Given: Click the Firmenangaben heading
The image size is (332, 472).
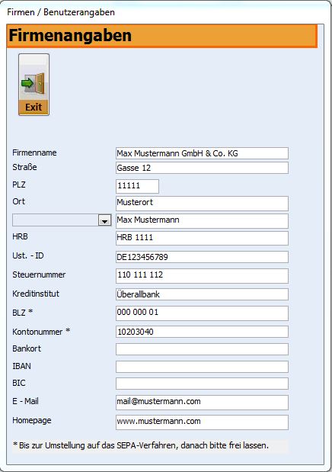Looking at the screenshot, I should click(x=70, y=36).
